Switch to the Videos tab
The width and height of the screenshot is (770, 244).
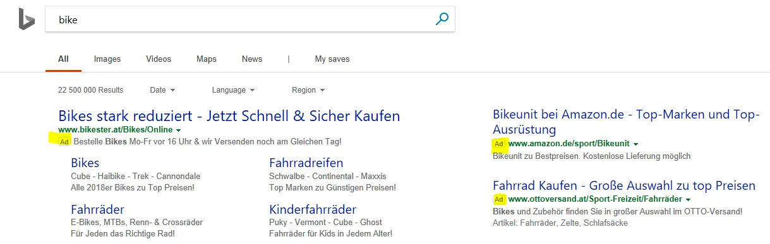pyautogui.click(x=159, y=59)
